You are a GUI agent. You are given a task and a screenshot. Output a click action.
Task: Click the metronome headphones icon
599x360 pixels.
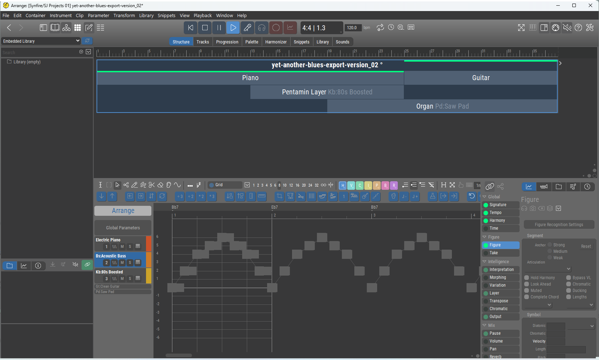pyautogui.click(x=262, y=28)
